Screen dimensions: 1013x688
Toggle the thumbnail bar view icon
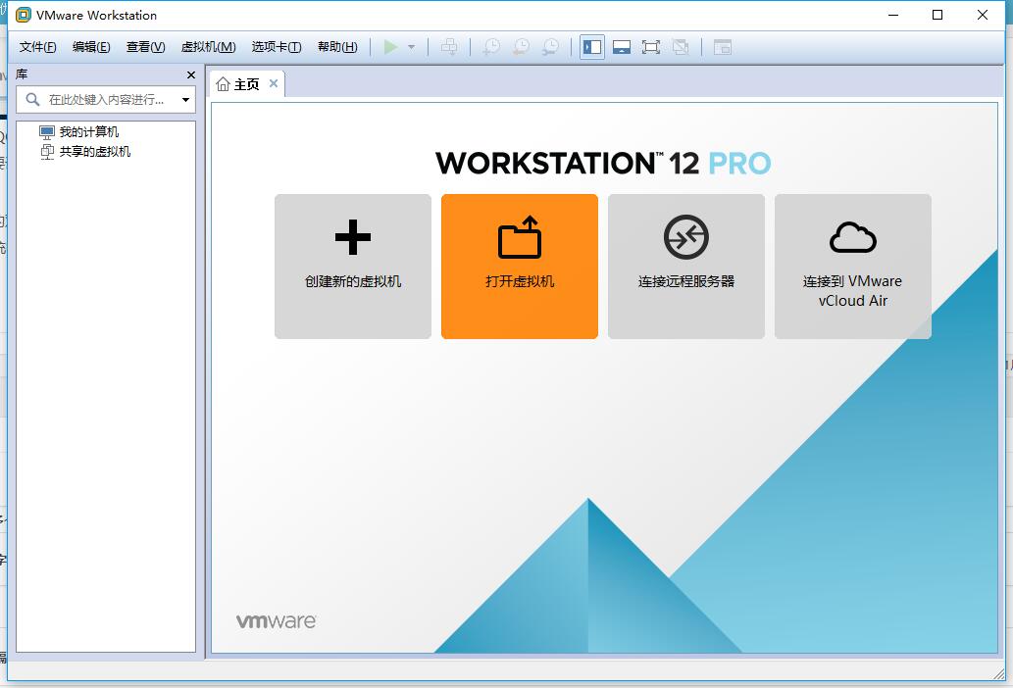[x=622, y=47]
